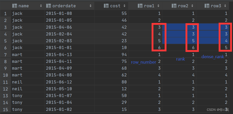Toggle sort arrows on the row1 column
The height and width of the screenshot is (114, 233).
tap(158, 6)
